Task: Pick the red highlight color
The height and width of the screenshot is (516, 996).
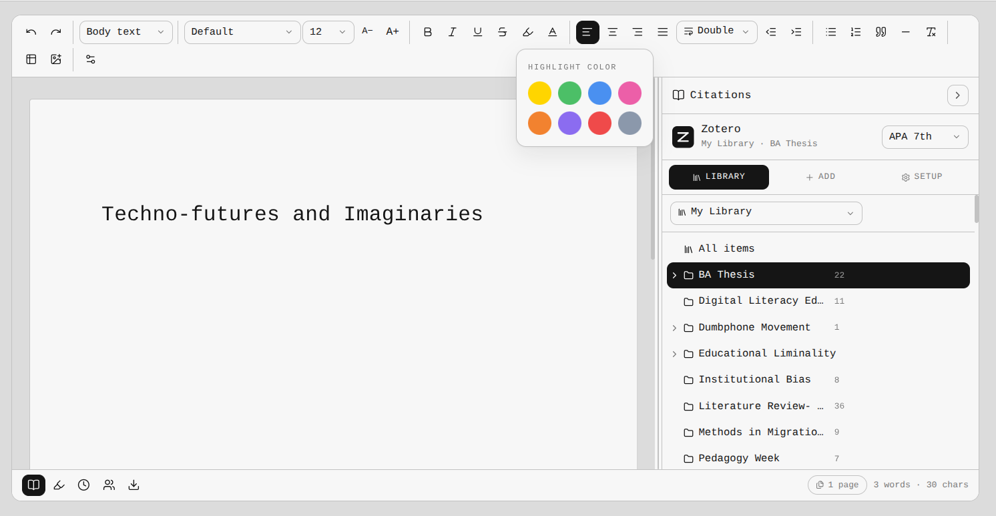Action: click(599, 123)
